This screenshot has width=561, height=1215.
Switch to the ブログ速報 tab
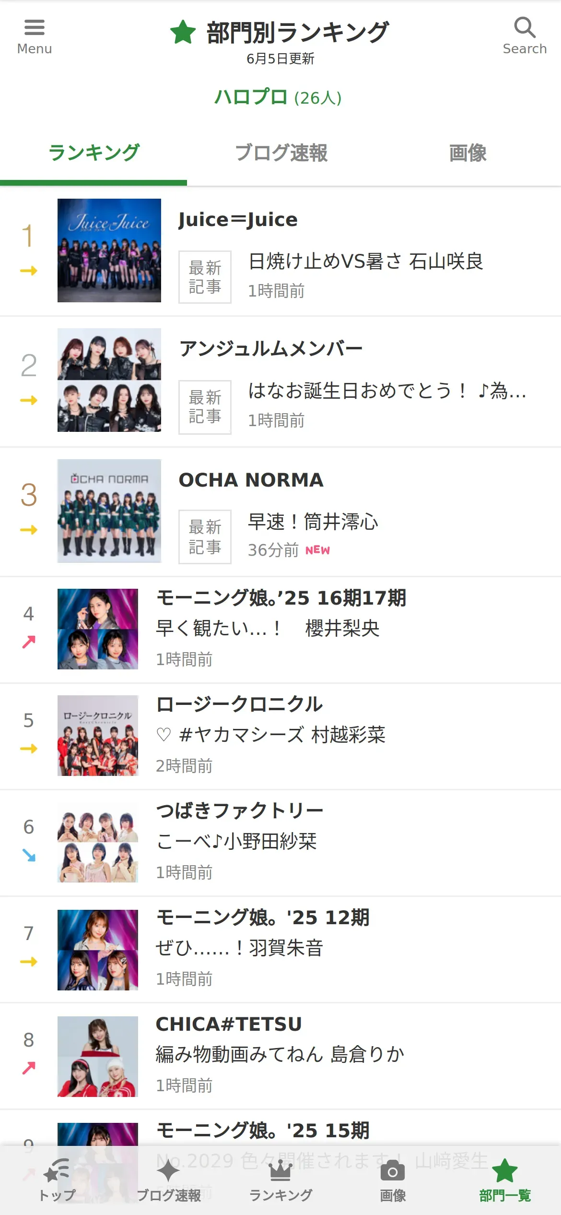[x=280, y=154]
